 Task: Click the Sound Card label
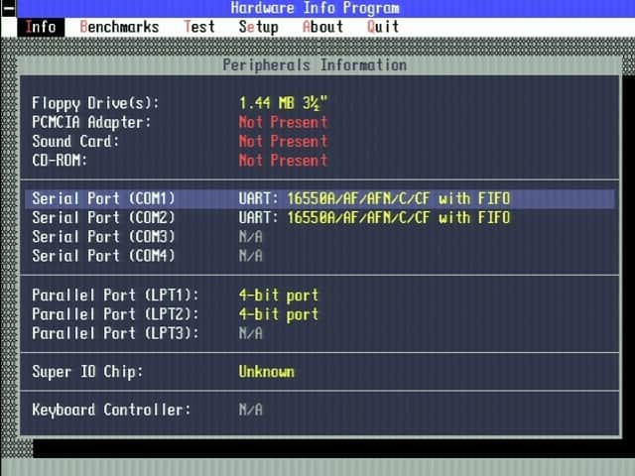click(x=75, y=141)
